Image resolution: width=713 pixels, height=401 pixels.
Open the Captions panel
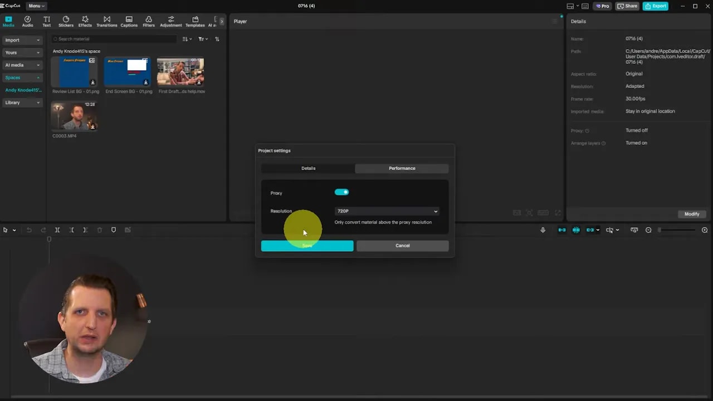tap(129, 21)
